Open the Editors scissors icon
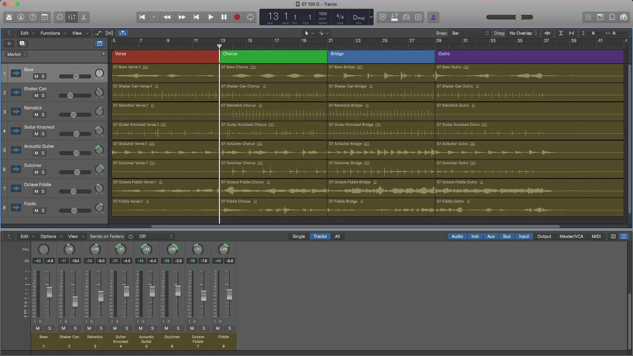 [84, 17]
